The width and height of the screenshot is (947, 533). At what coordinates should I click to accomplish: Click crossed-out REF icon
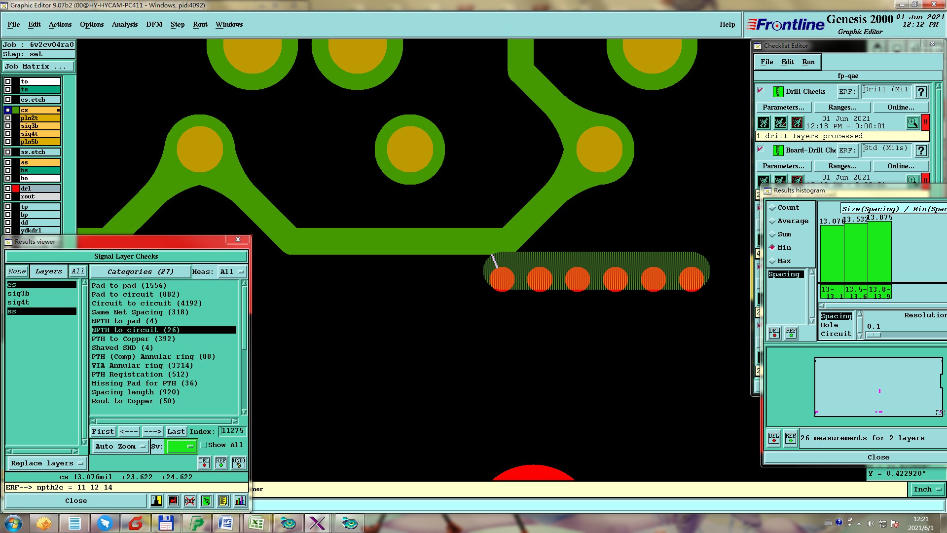point(190,501)
